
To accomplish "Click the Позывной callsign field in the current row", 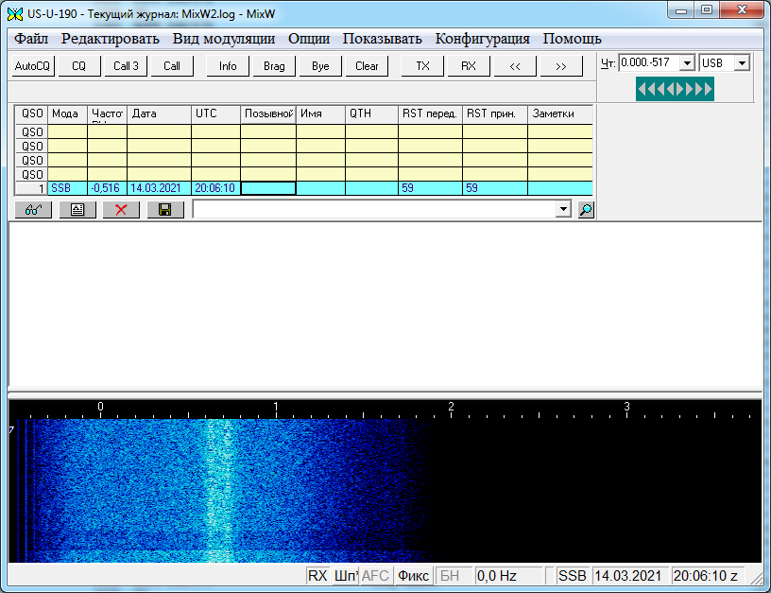I will point(268,188).
